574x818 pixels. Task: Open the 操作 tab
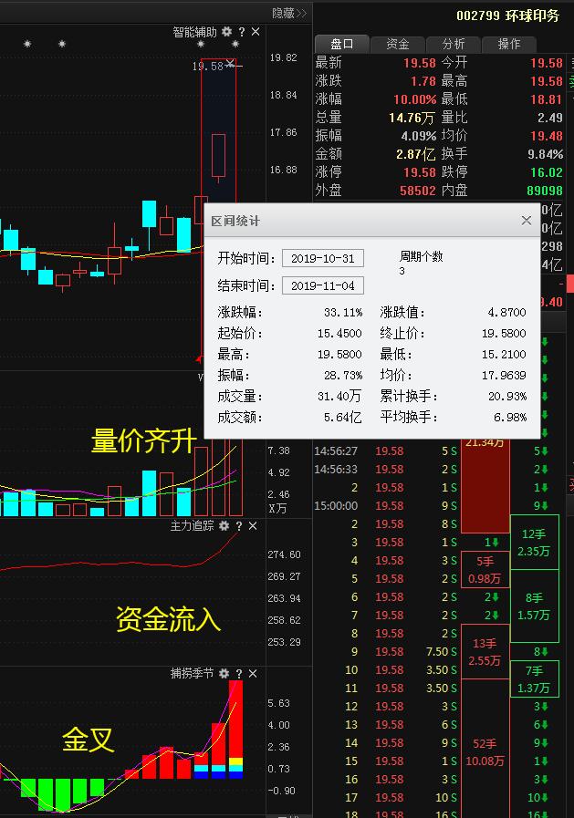(x=509, y=45)
